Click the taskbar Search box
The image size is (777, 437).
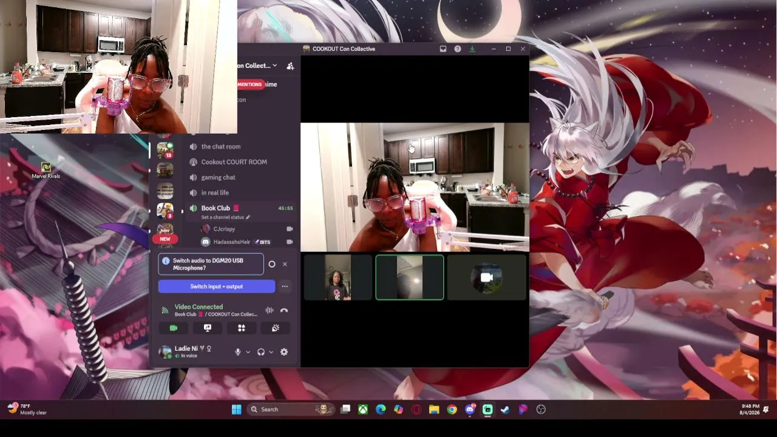tap(290, 410)
